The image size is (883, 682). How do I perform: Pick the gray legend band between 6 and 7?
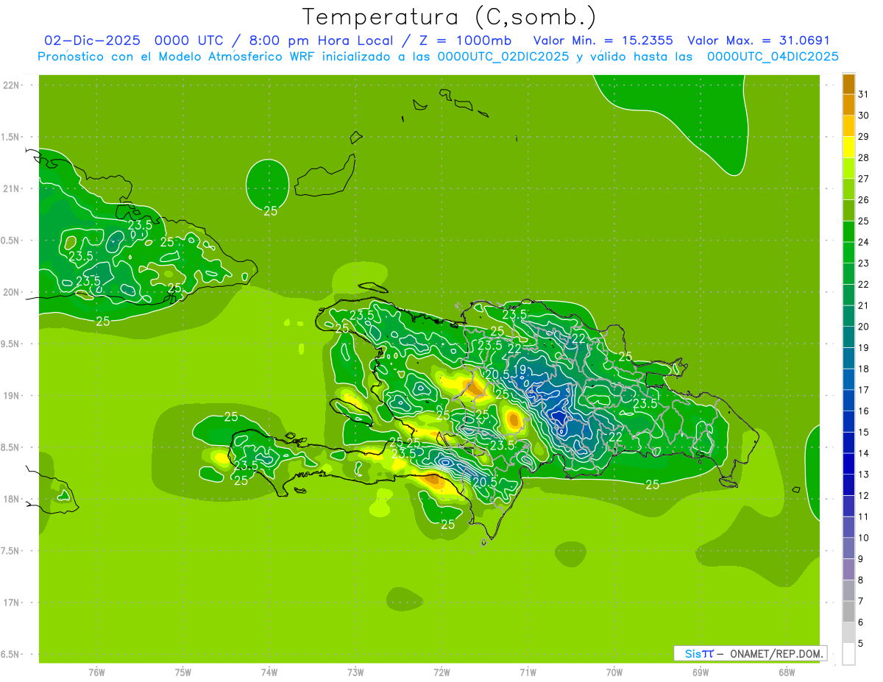click(x=848, y=611)
